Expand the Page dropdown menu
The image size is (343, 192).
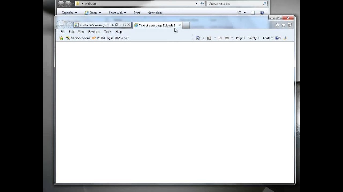click(241, 38)
